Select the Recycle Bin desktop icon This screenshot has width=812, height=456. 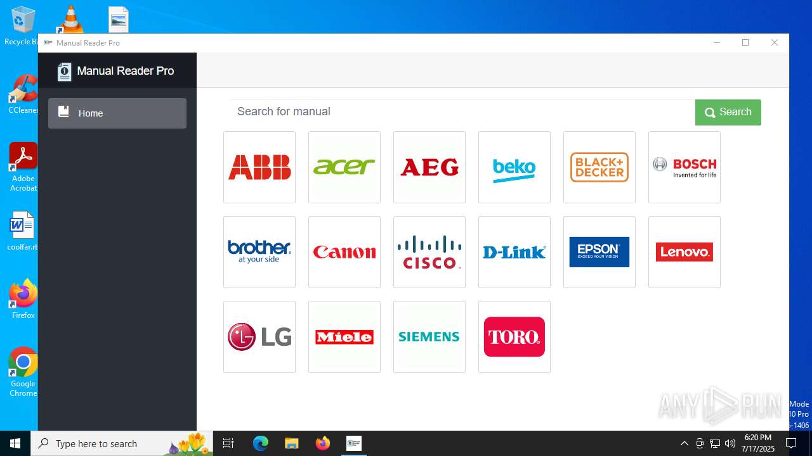[x=23, y=26]
